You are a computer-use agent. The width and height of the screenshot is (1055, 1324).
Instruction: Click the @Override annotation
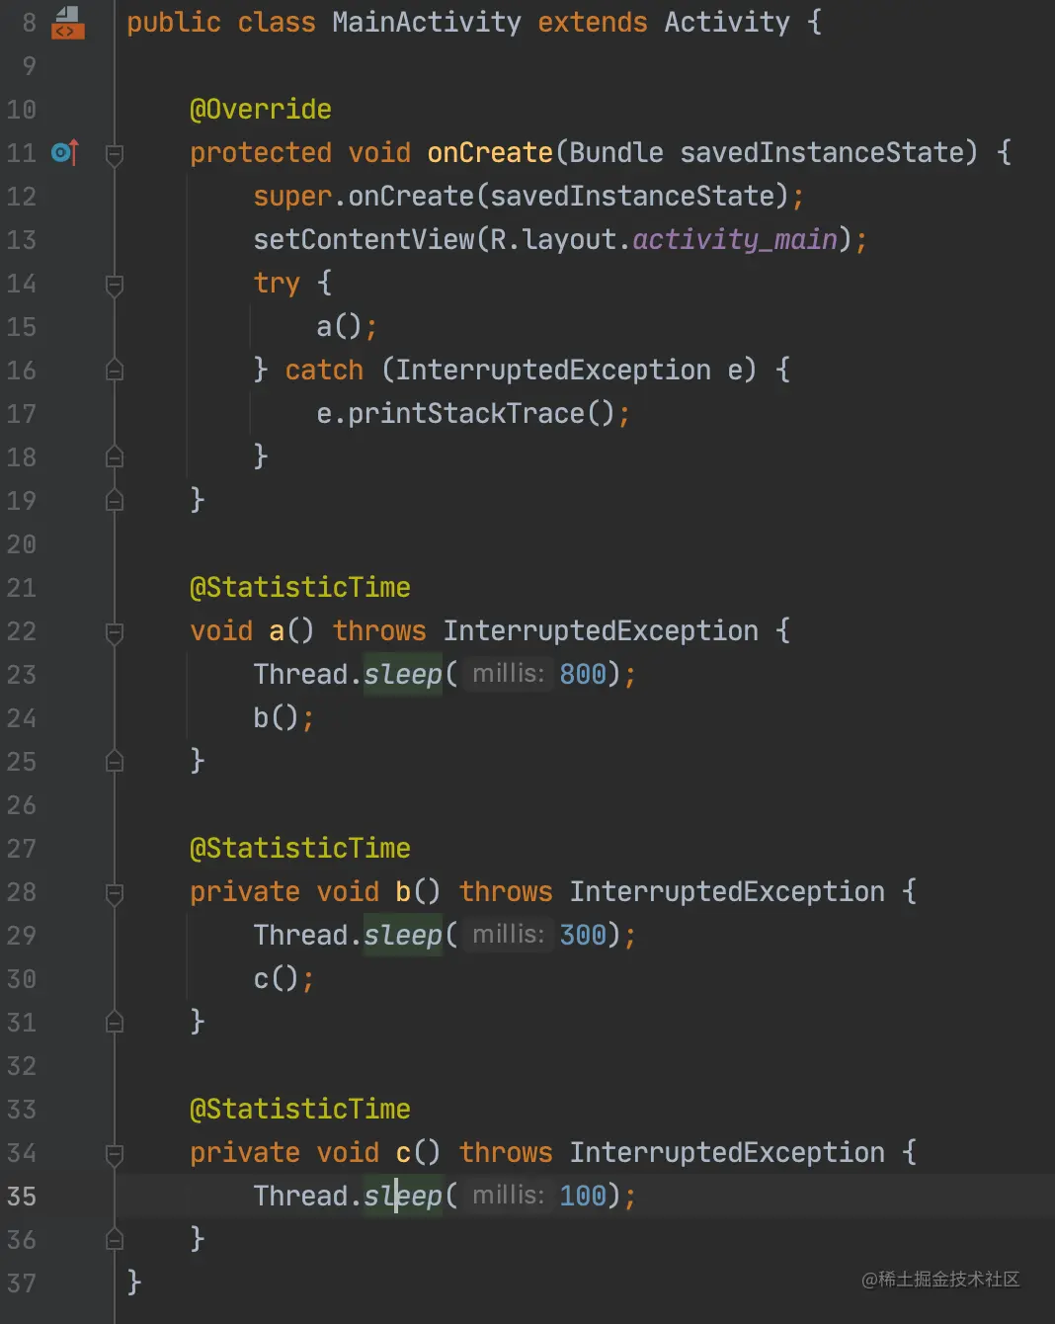(261, 109)
